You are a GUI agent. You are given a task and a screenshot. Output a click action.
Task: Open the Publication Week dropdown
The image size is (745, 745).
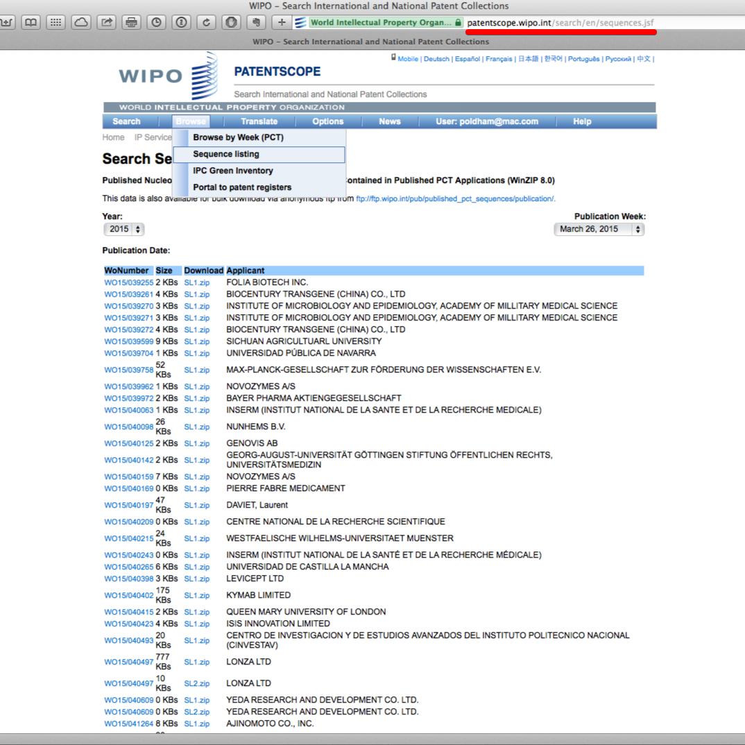click(599, 230)
